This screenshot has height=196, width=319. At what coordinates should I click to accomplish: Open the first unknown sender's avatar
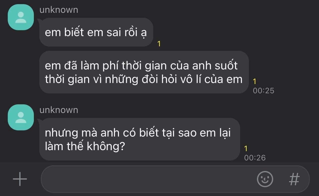click(x=21, y=17)
